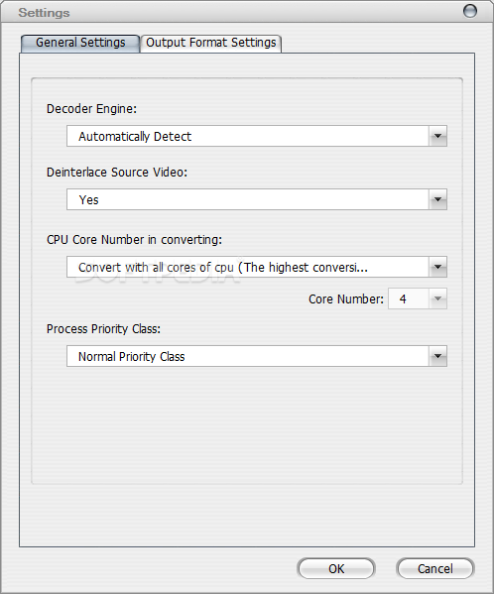This screenshot has height=594, width=494.
Task: Click the CPU Core Number in converting label
Action: [135, 240]
